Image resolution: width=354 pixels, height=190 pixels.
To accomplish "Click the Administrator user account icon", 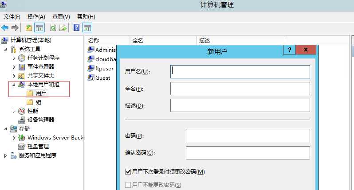I will point(91,50).
